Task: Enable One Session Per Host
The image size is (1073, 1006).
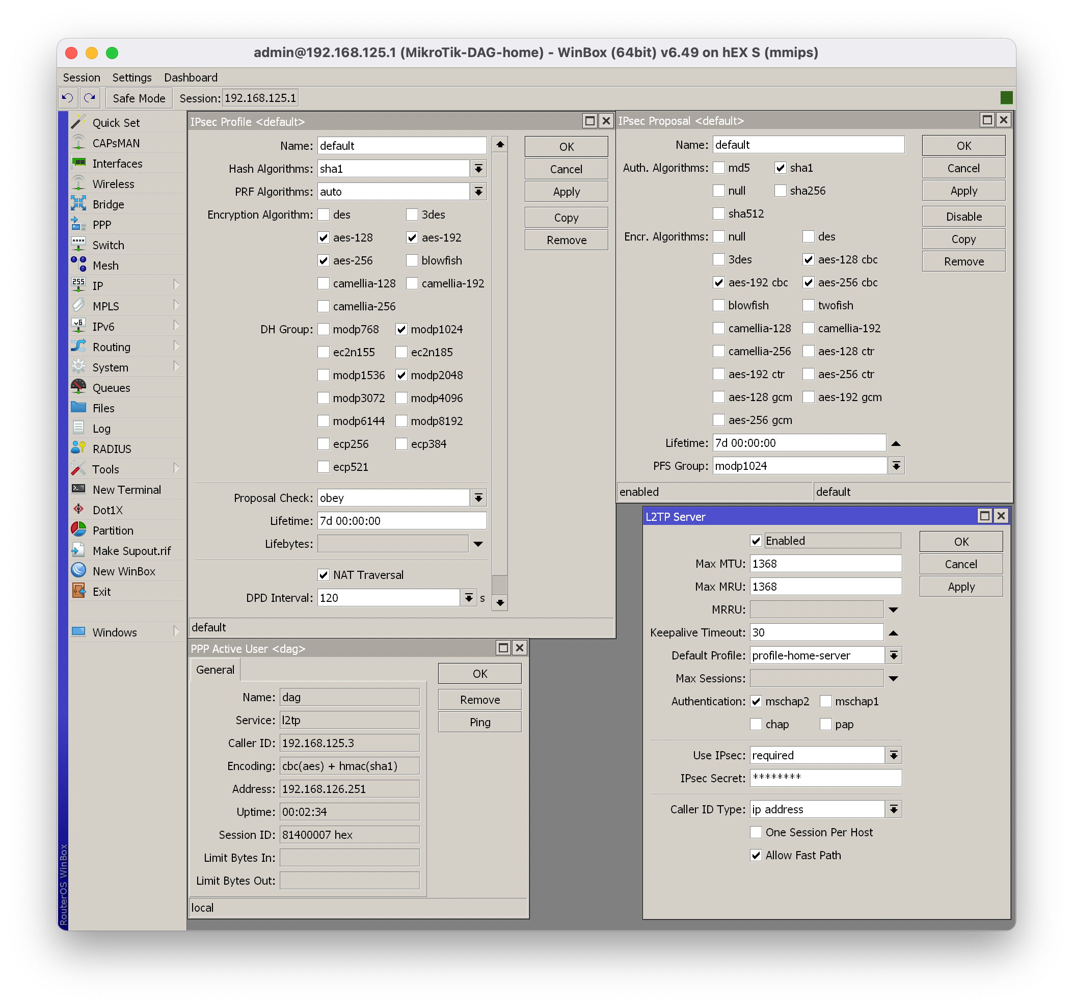Action: tap(756, 833)
